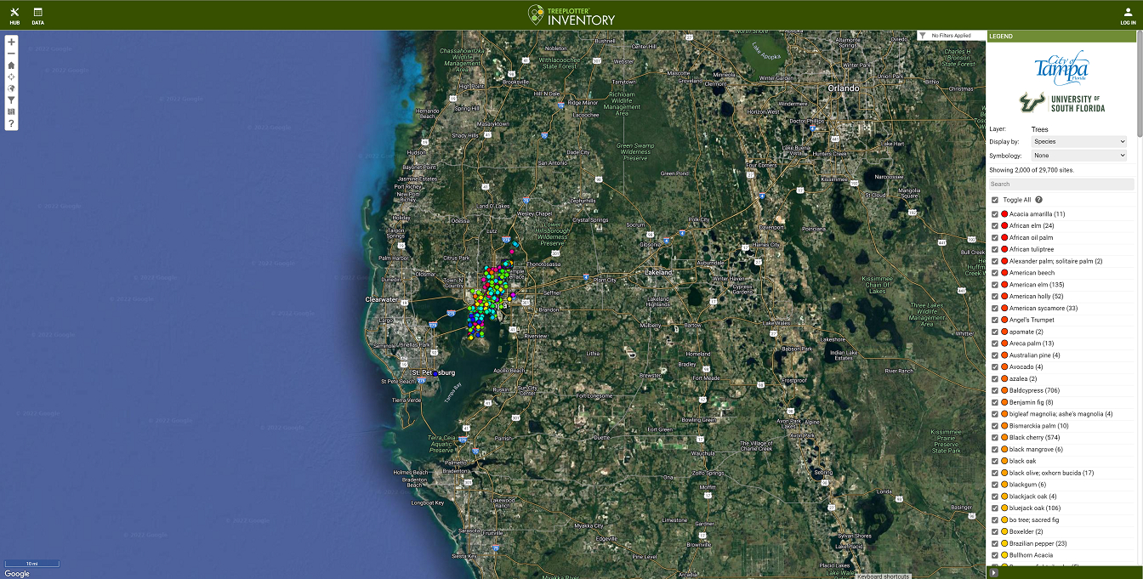1143x579 pixels.
Task: Click Keyboard shortcuts link on map
Action: tap(883, 576)
